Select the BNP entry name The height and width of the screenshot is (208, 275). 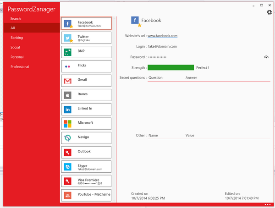click(x=81, y=51)
